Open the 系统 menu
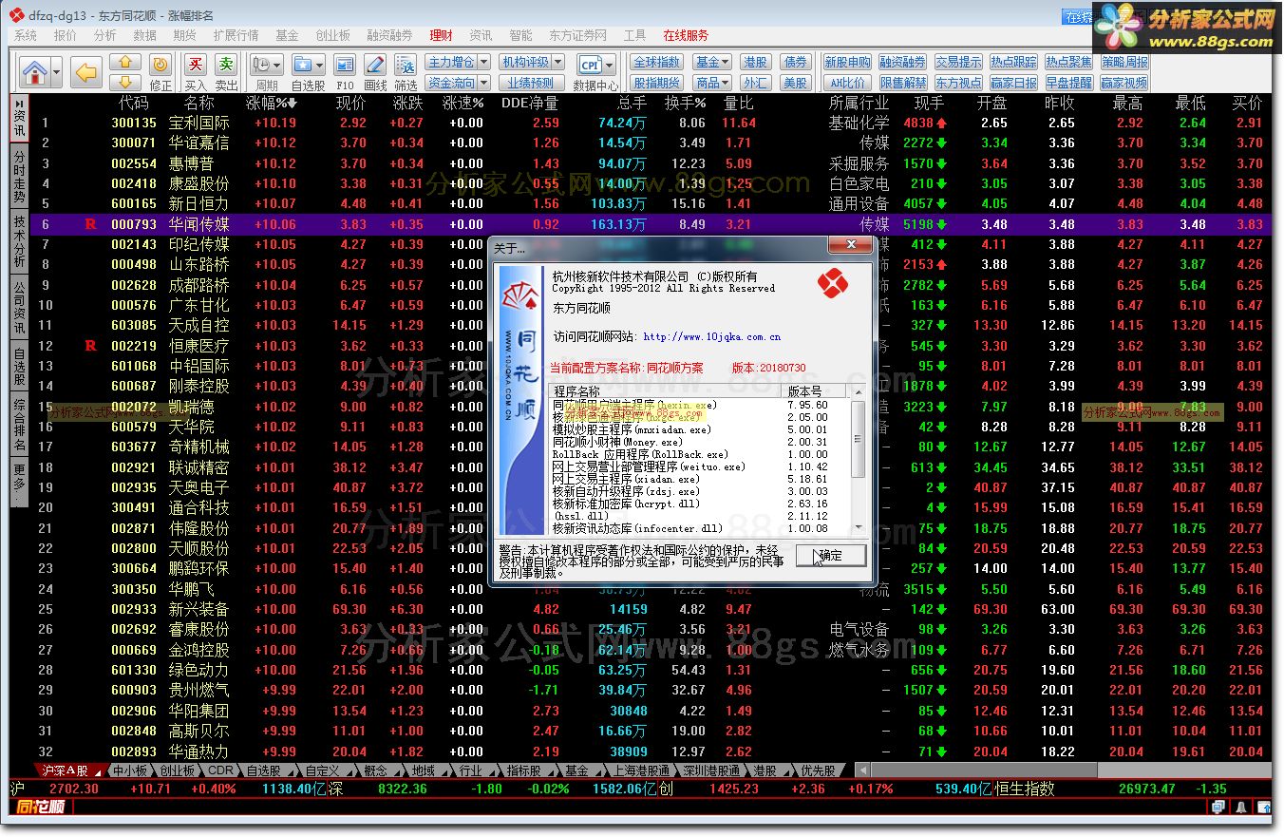Viewport: 1284px width, 837px height. click(x=26, y=35)
